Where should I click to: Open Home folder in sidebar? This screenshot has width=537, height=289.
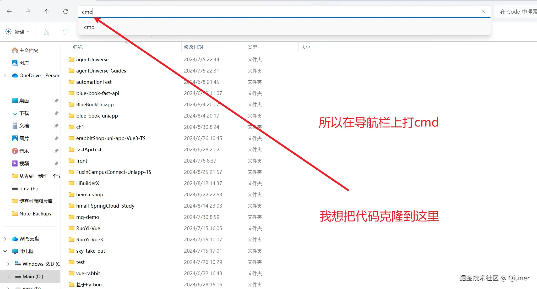29,50
